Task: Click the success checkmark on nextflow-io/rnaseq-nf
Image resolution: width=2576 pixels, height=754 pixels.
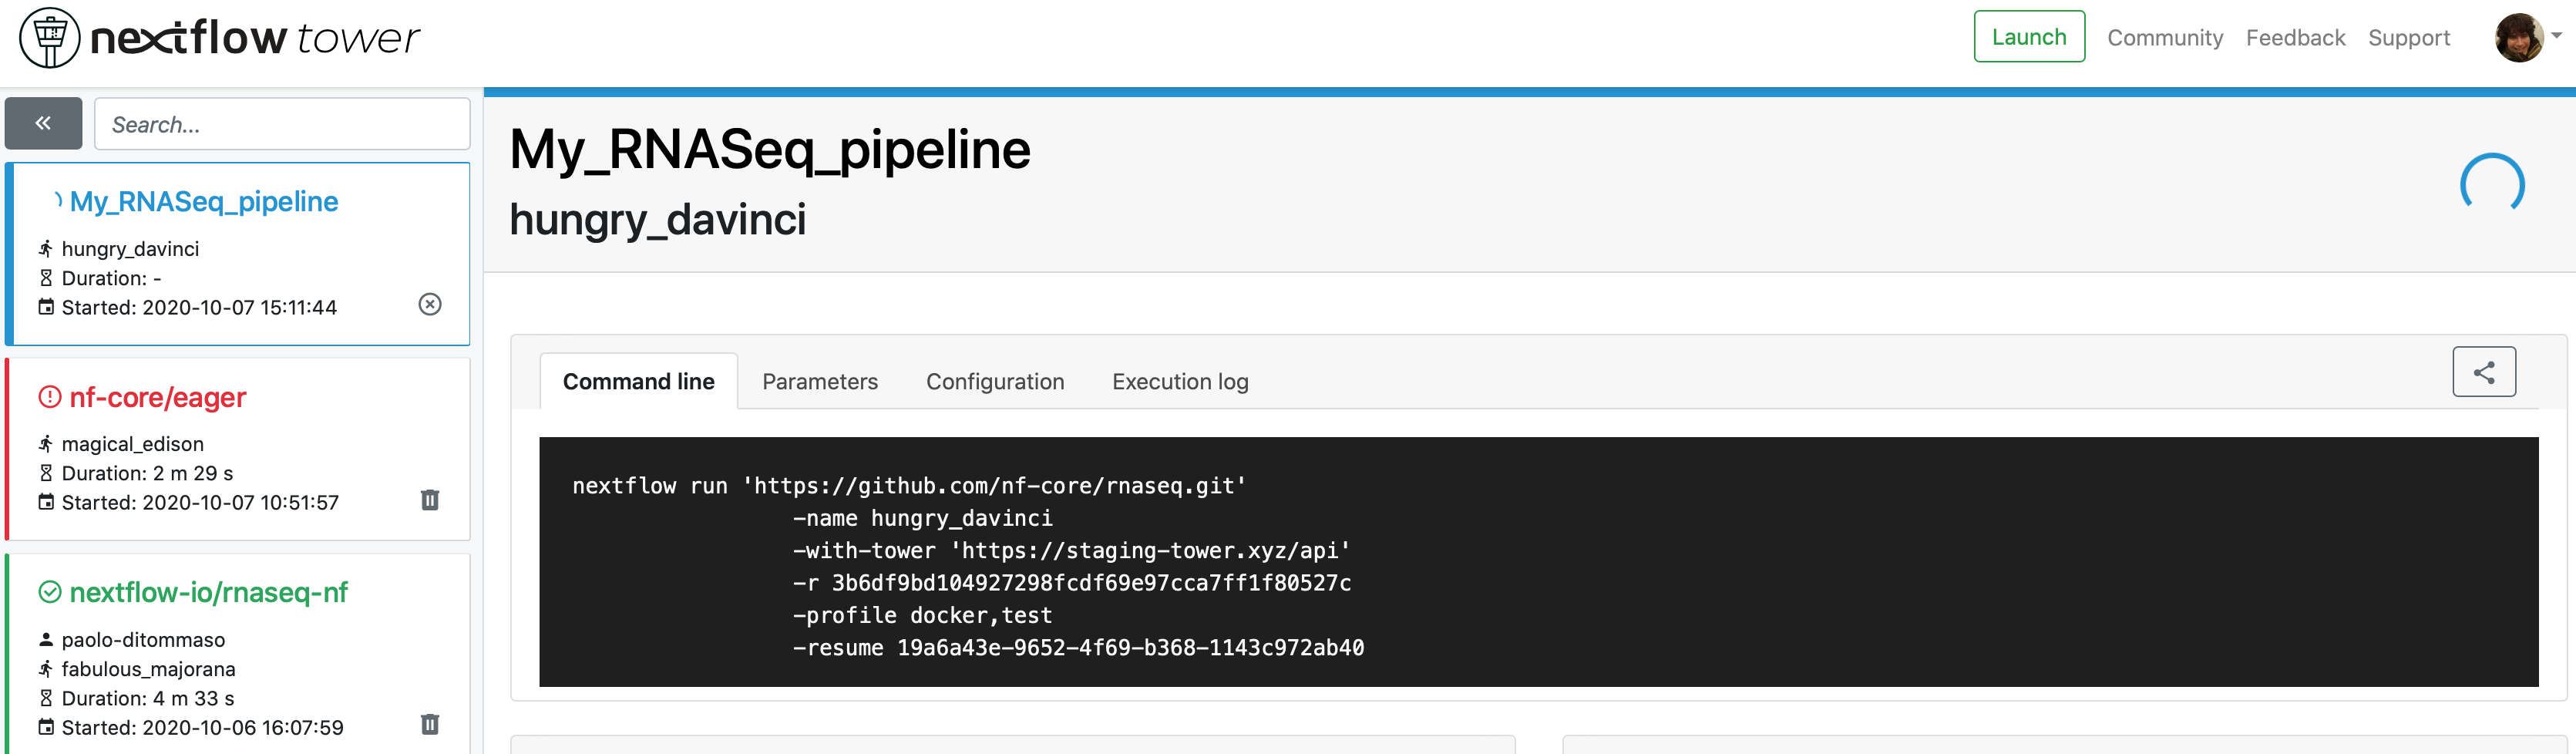Action: tap(50, 592)
